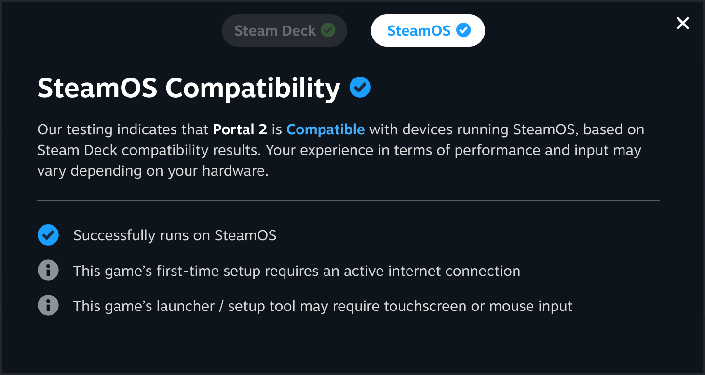This screenshot has width=705, height=375.
Task: Click the green checkmark on Steam Deck tab
Action: (328, 30)
